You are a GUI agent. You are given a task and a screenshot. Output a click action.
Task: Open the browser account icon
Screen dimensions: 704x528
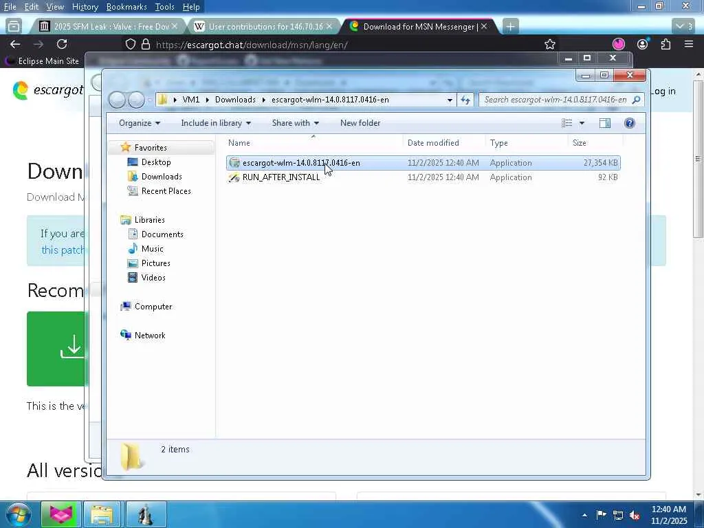tap(643, 44)
